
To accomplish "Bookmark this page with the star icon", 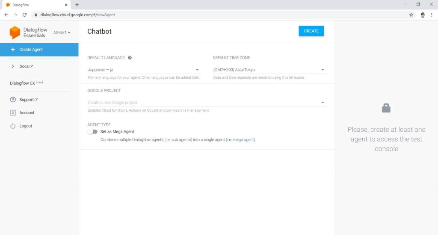I will pyautogui.click(x=411, y=15).
